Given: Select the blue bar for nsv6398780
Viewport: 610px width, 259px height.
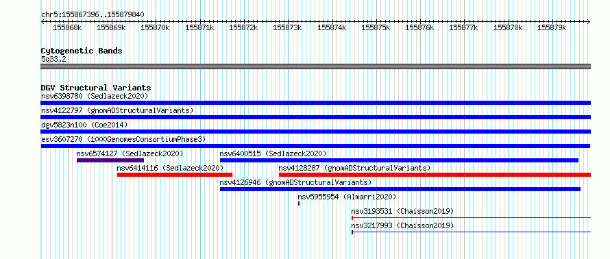Looking at the screenshot, I should (x=315, y=103).
